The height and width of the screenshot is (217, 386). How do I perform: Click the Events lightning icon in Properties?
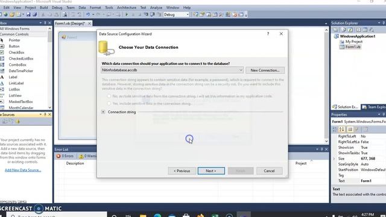[356, 129]
